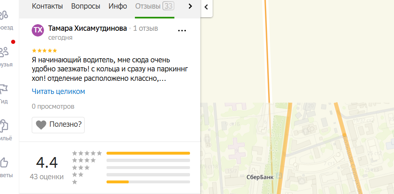Click the '1 отзыв' reviewer count
This screenshot has width=394, height=194.
(146, 29)
